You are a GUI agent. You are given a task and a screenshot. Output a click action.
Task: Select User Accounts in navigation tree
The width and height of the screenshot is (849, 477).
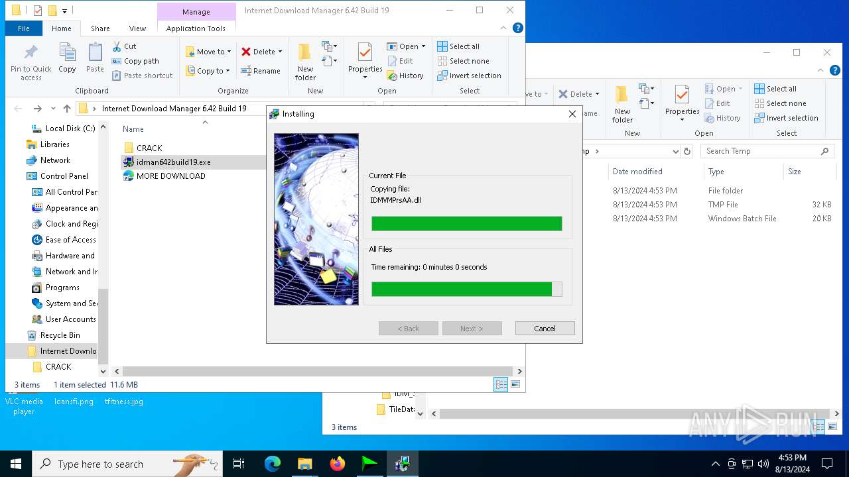coord(70,319)
